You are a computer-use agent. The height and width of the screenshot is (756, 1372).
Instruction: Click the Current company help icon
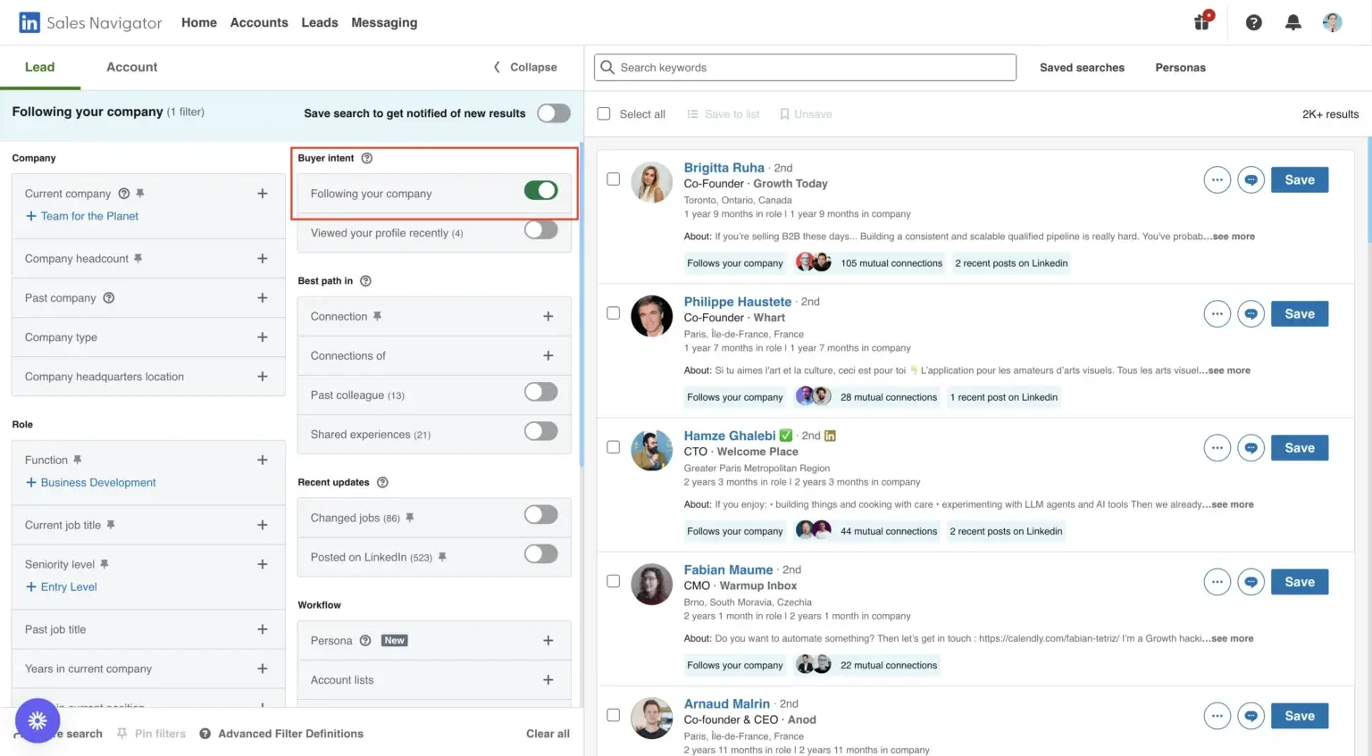[124, 193]
